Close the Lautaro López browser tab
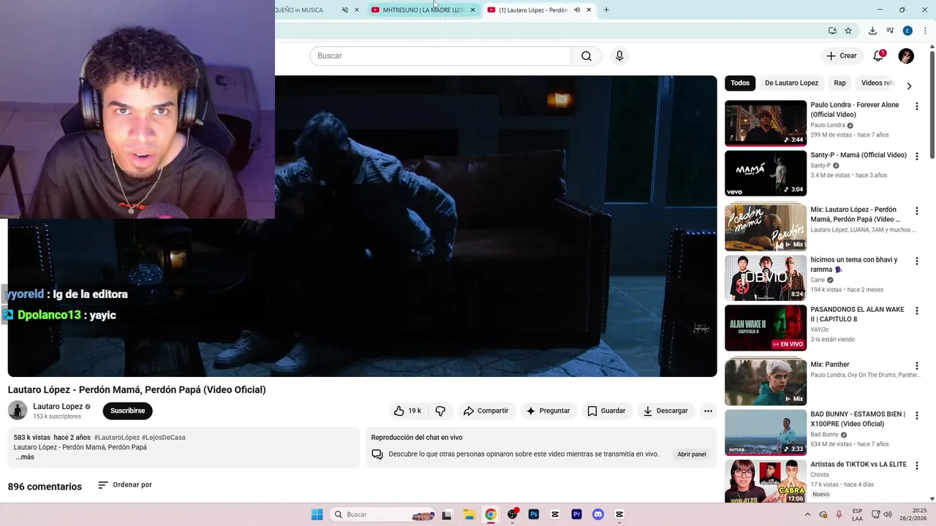The width and height of the screenshot is (936, 526). click(589, 10)
